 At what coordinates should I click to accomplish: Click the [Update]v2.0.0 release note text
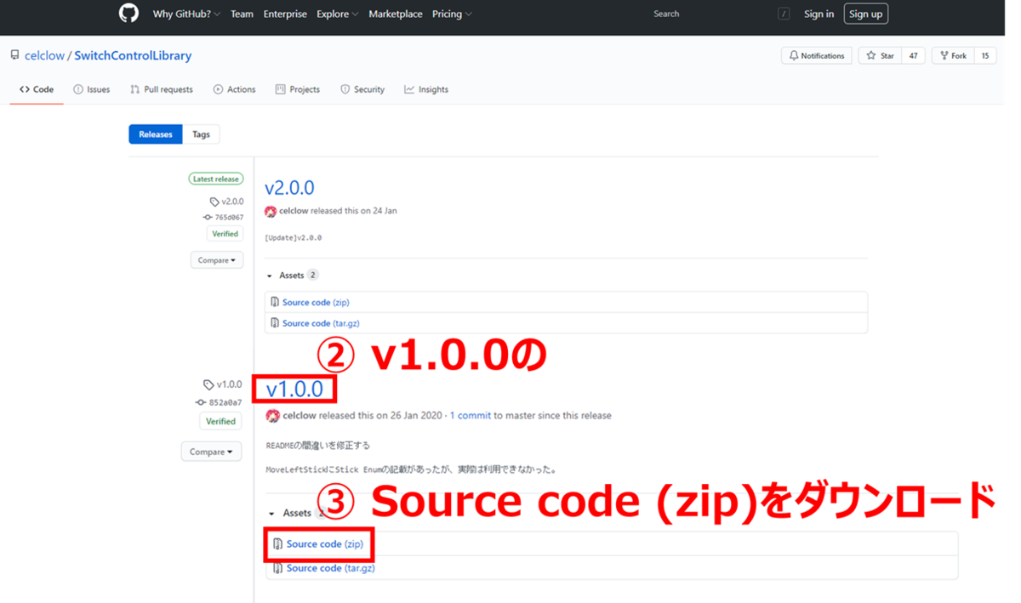[x=294, y=238]
